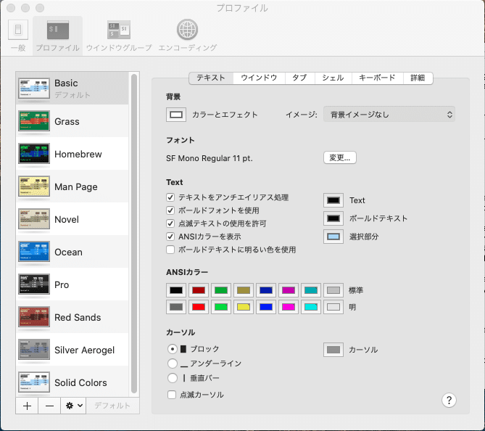This screenshot has width=485, height=431.
Task: Remove profile with minus button
Action: [49, 406]
